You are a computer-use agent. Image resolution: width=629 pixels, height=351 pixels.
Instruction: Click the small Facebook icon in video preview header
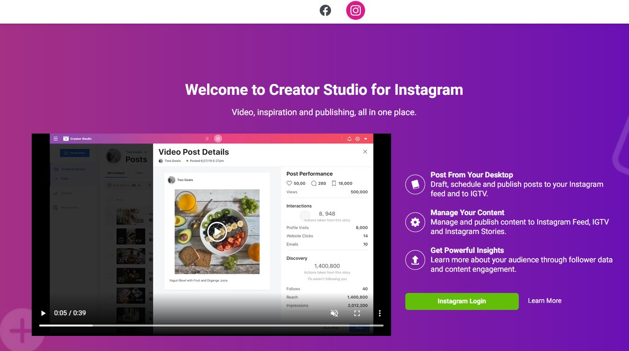(x=207, y=139)
